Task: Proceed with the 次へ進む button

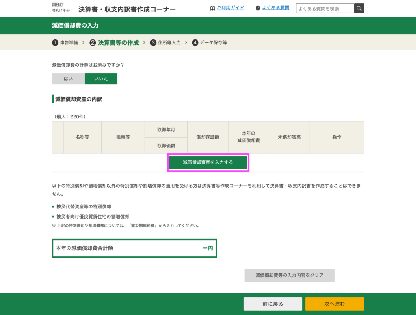Action: [334, 304]
